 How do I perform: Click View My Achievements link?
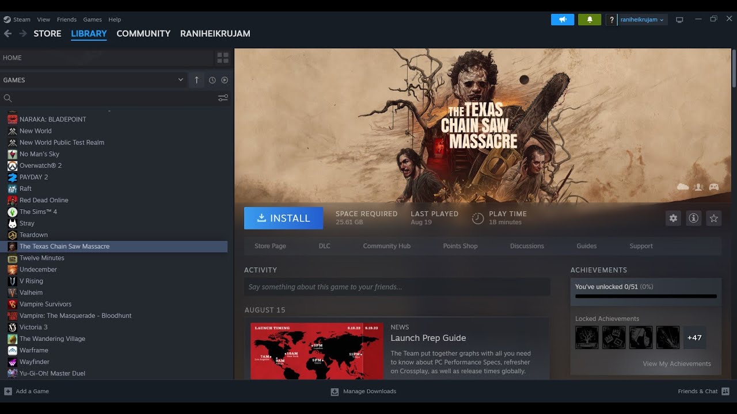click(x=677, y=364)
